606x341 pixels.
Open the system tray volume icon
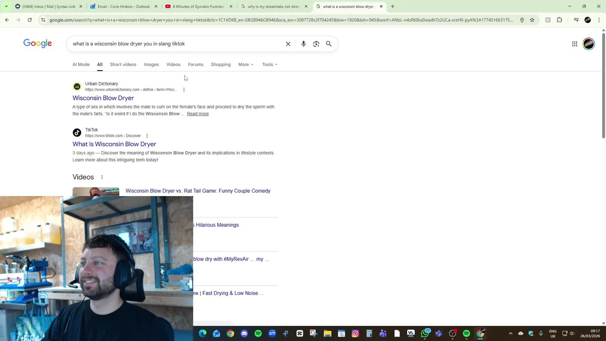tap(572, 333)
